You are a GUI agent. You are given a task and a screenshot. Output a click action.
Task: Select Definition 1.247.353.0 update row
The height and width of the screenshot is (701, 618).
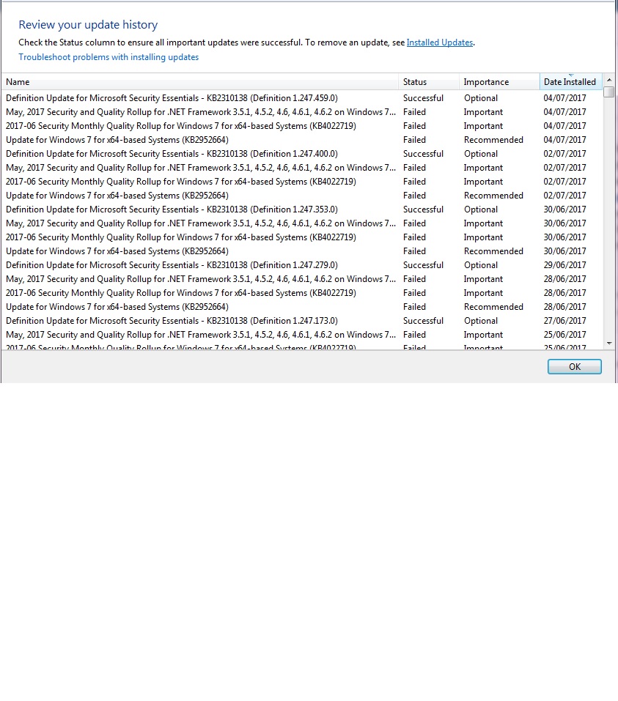[x=302, y=209]
